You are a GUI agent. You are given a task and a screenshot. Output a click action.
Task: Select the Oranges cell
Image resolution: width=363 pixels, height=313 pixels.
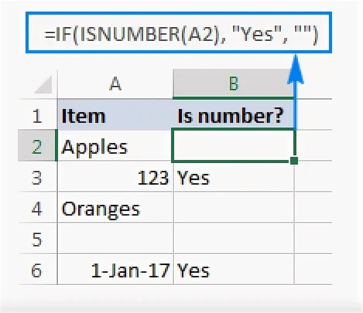coord(115,208)
